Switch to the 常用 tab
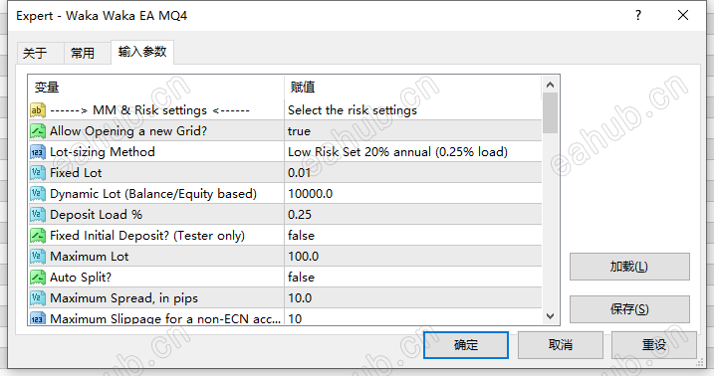Image resolution: width=714 pixels, height=376 pixels. pos(83,53)
